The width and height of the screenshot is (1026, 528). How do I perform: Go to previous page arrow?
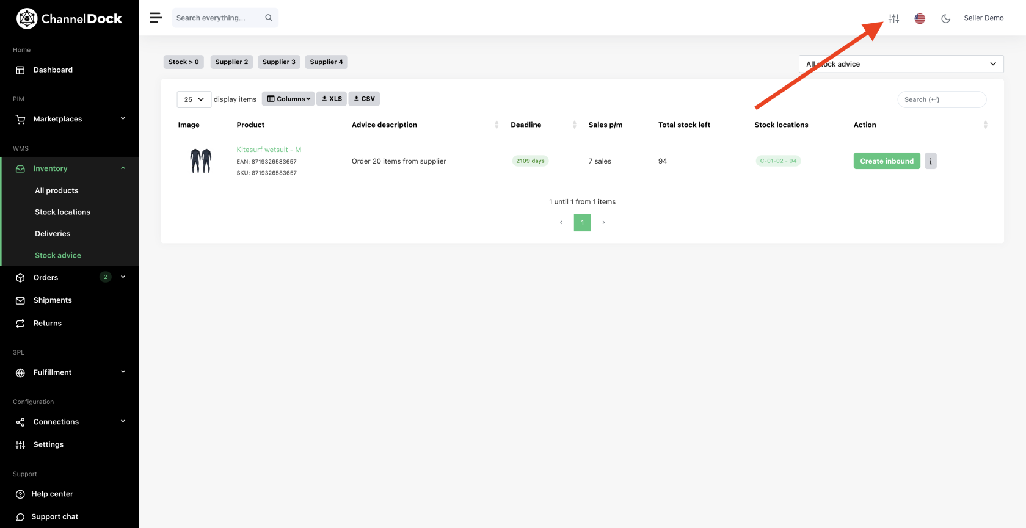click(561, 222)
